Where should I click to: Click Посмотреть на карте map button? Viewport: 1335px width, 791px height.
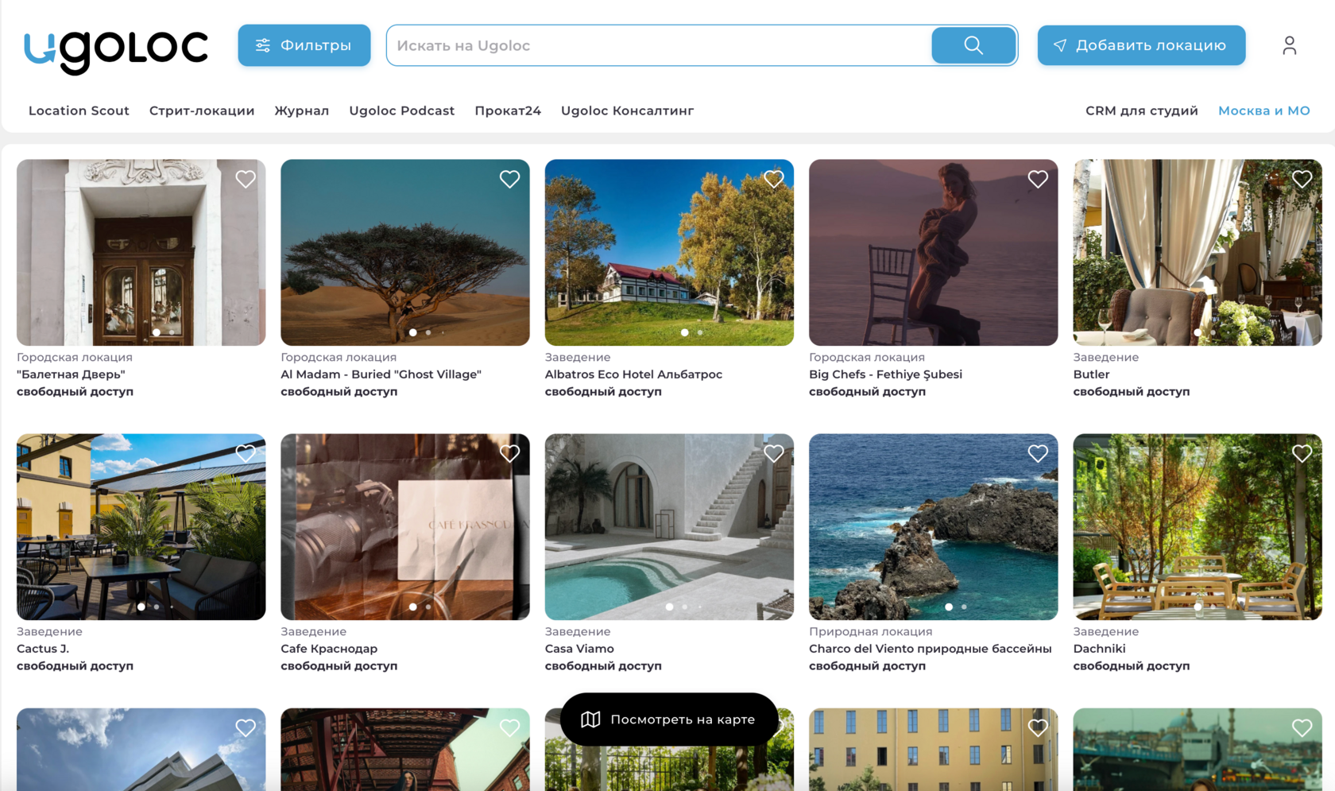(x=669, y=719)
